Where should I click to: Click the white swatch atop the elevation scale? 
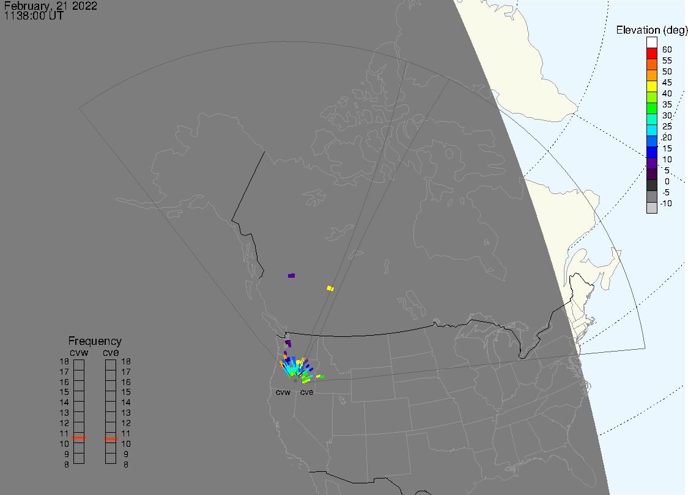click(x=651, y=43)
